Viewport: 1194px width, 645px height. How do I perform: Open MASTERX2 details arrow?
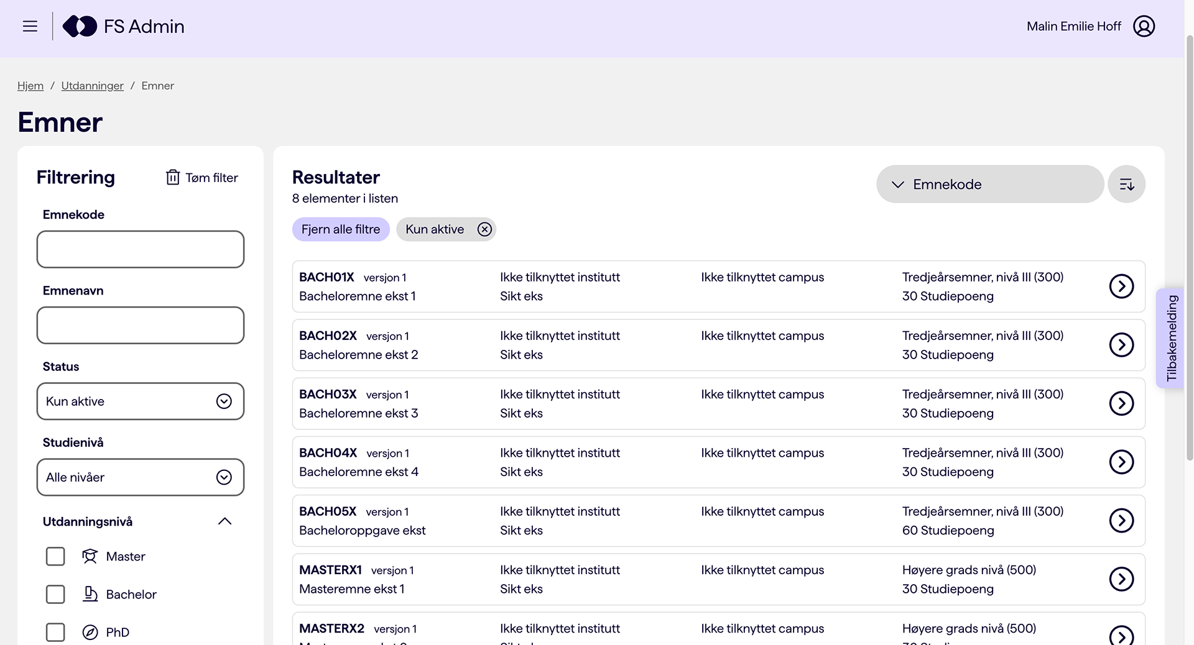click(1121, 635)
